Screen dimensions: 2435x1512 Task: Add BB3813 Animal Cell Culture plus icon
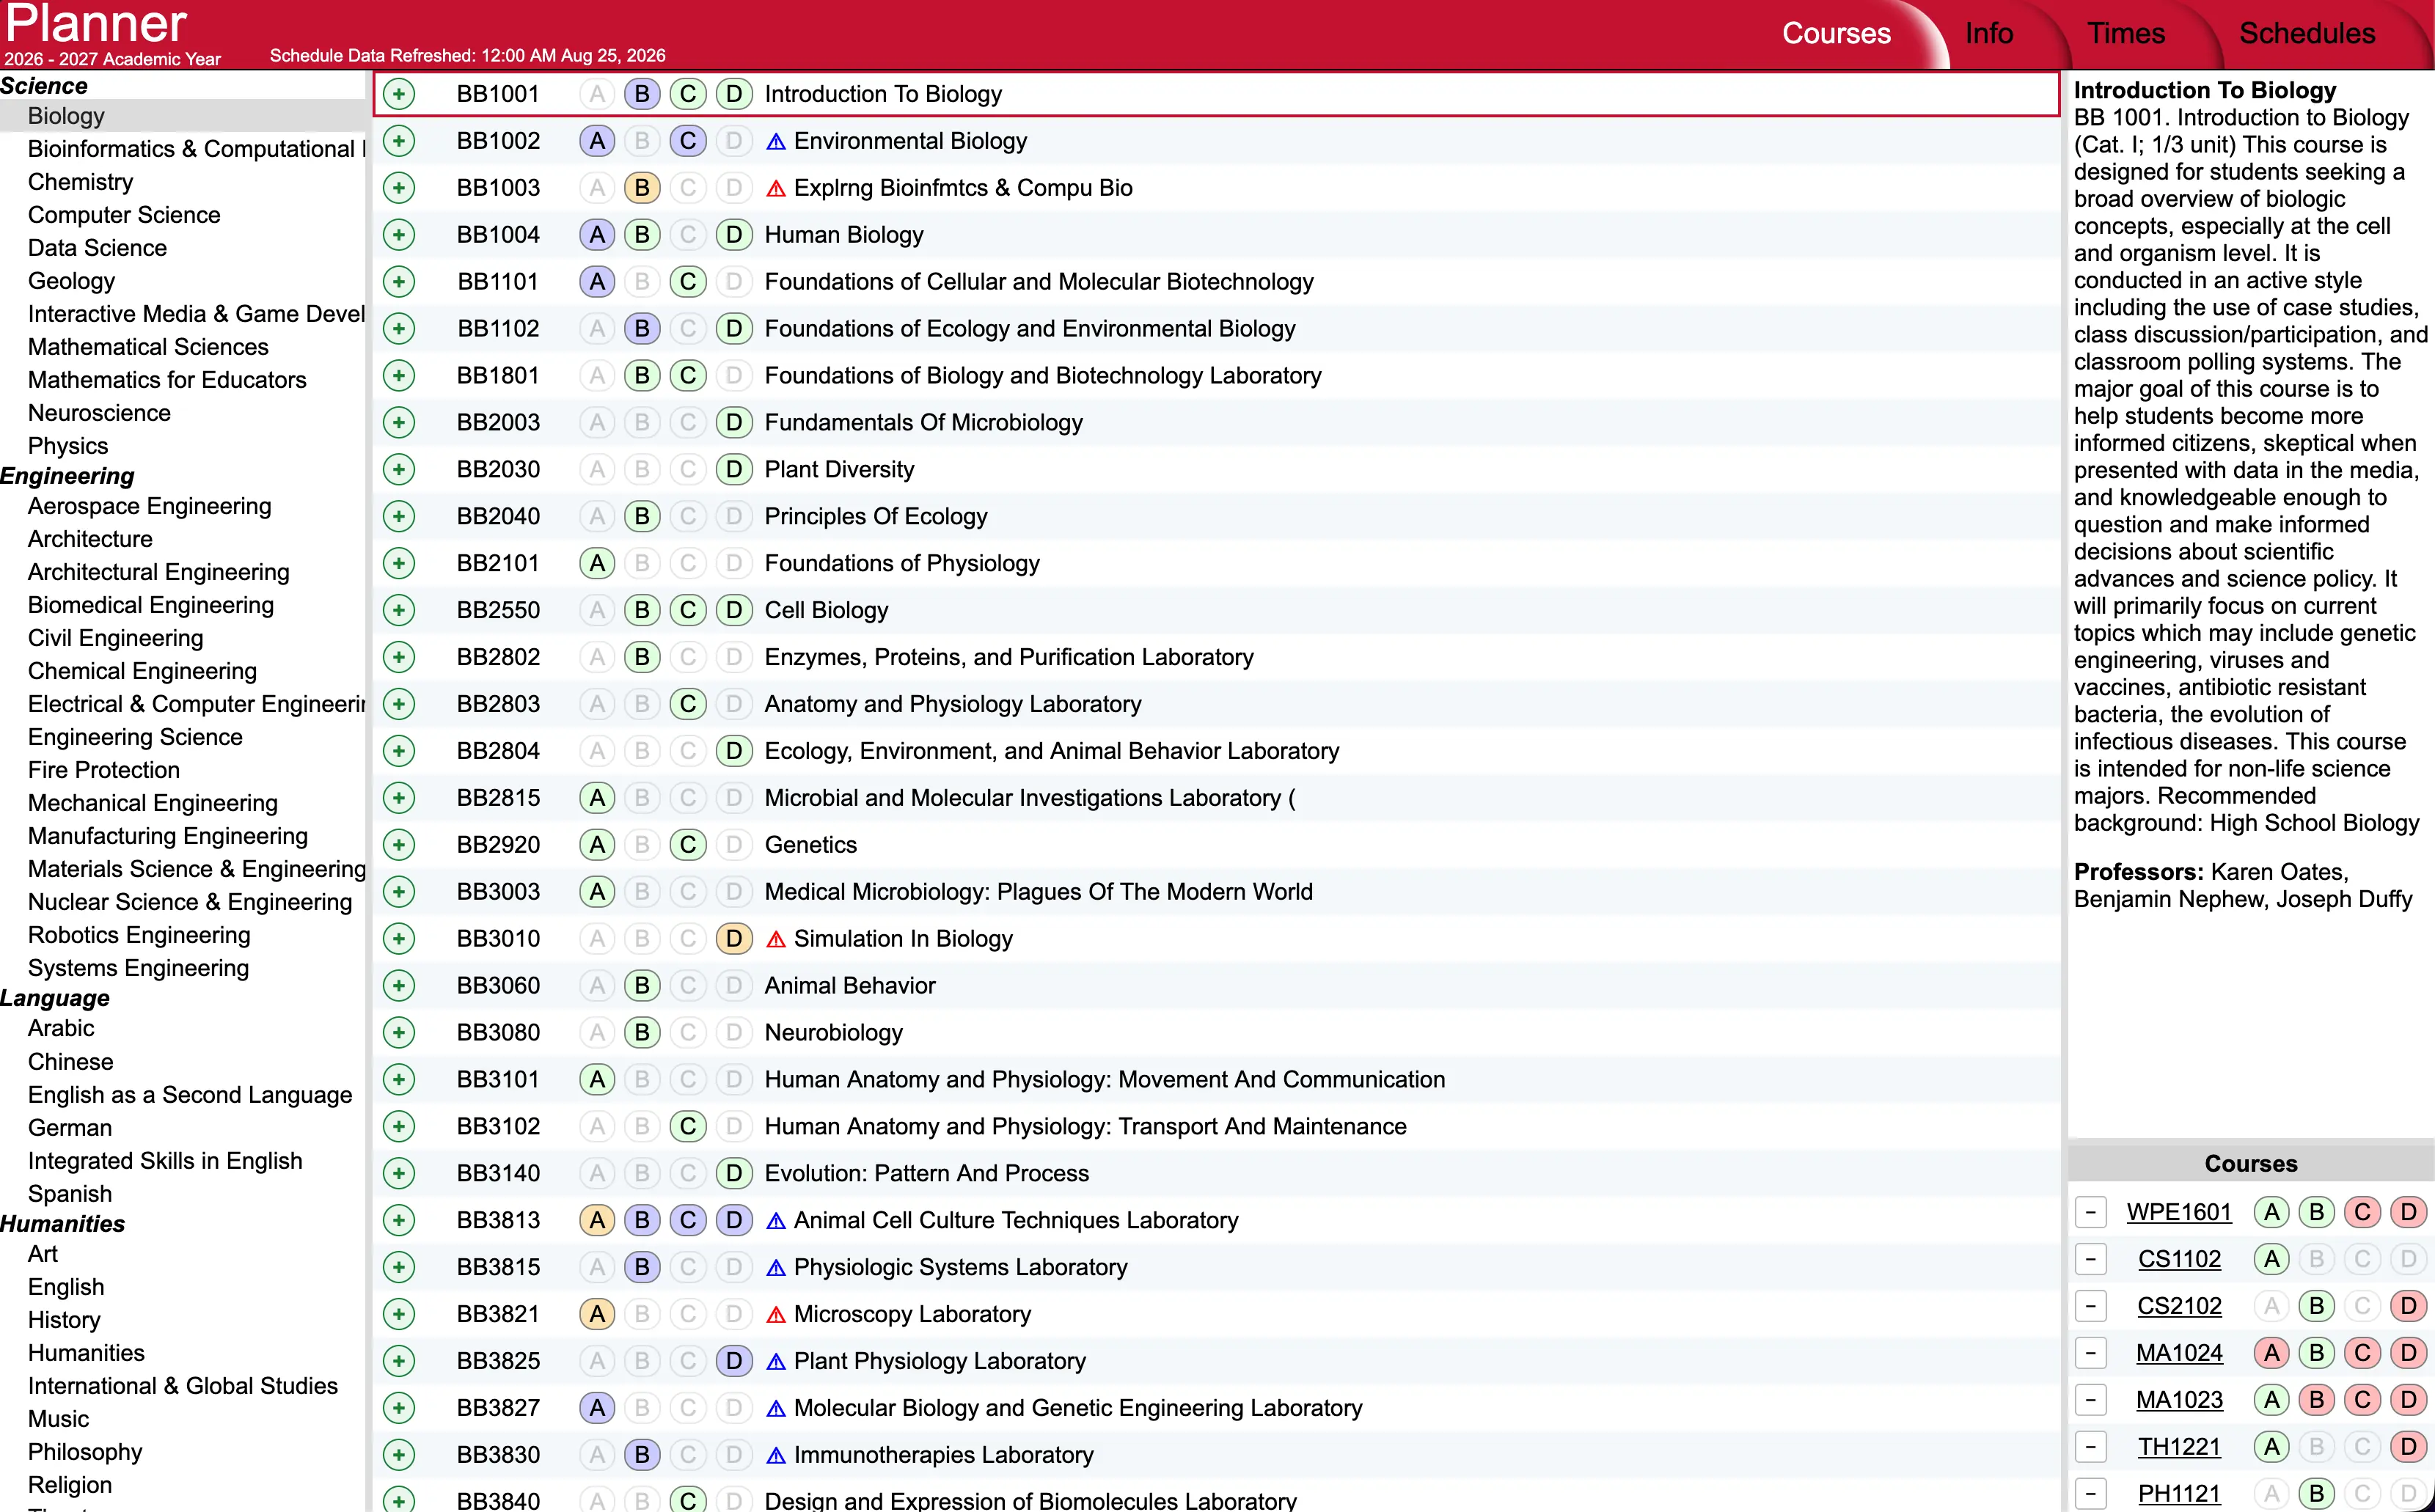pyautogui.click(x=399, y=1220)
